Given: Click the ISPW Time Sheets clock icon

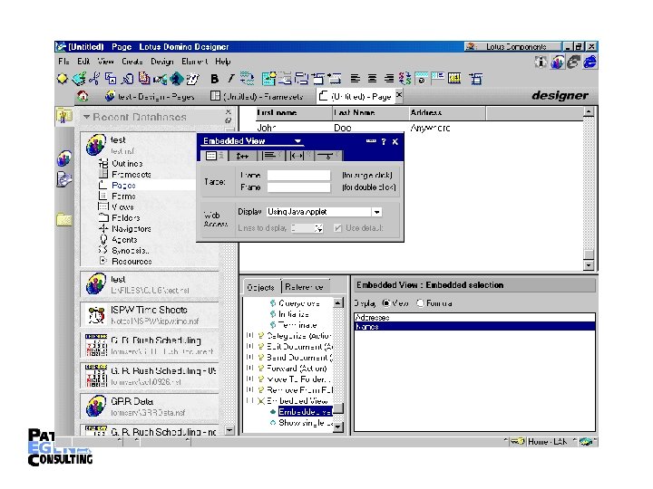Looking at the screenshot, I should pyautogui.click(x=96, y=315).
